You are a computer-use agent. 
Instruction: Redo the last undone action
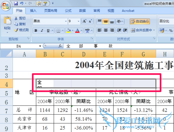(x=30, y=3)
